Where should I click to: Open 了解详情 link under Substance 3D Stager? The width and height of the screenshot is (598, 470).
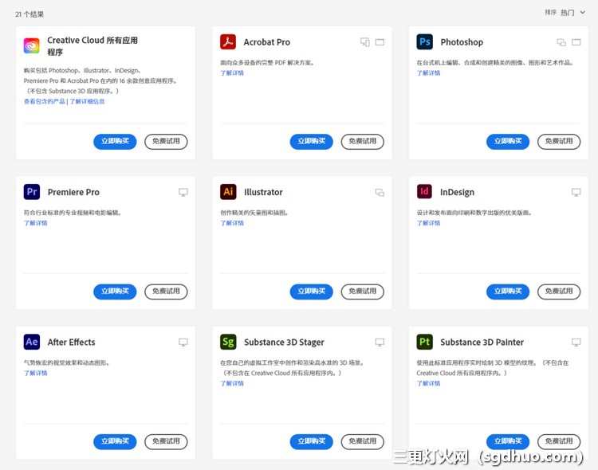[x=232, y=383]
